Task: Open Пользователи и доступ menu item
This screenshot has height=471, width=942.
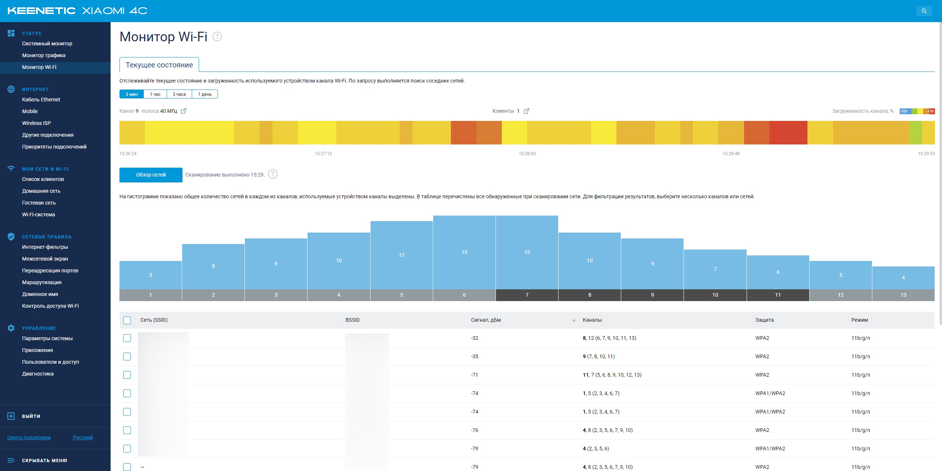Action: pos(51,362)
